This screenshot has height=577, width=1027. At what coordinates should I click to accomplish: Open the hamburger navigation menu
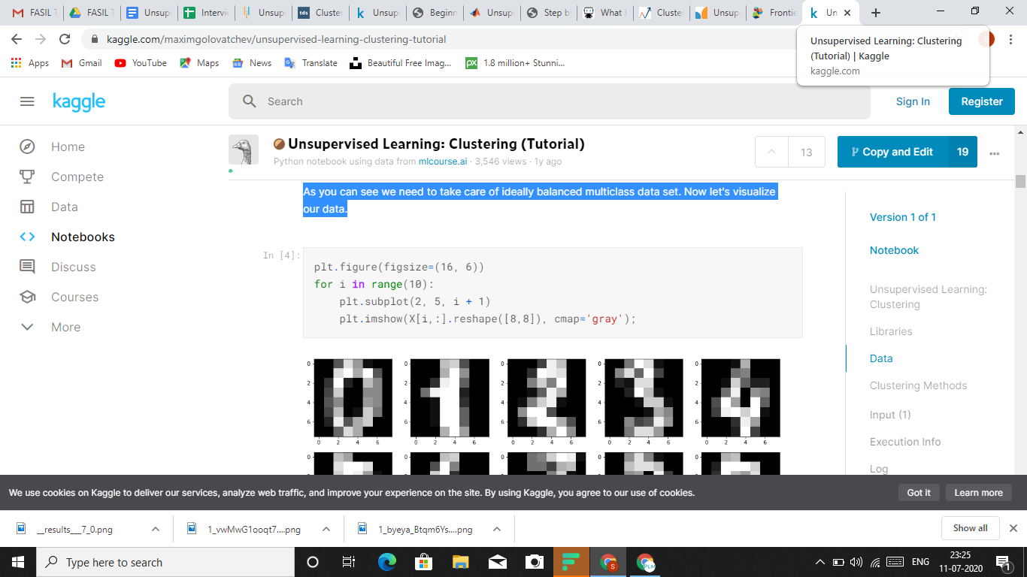[x=27, y=101]
